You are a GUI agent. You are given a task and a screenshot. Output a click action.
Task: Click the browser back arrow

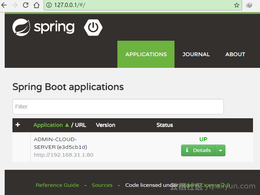coord(4,5)
